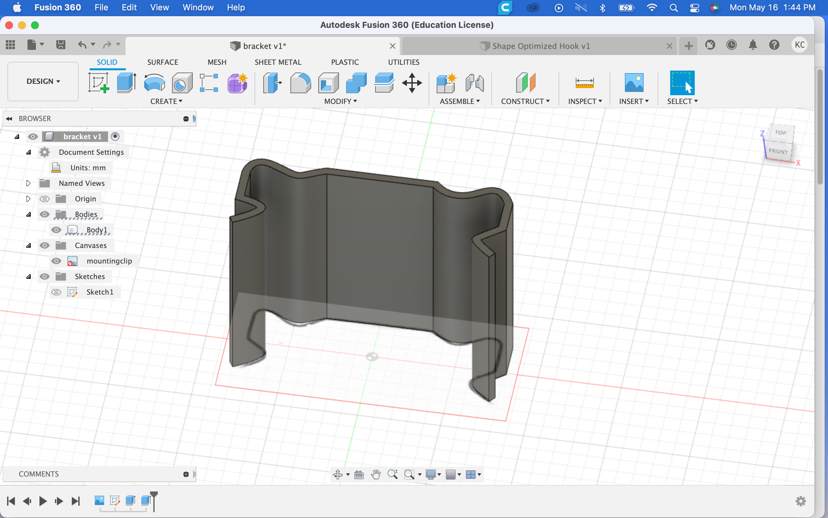Choose the Extrude tool icon
This screenshot has width=828, height=518.
pos(126,83)
